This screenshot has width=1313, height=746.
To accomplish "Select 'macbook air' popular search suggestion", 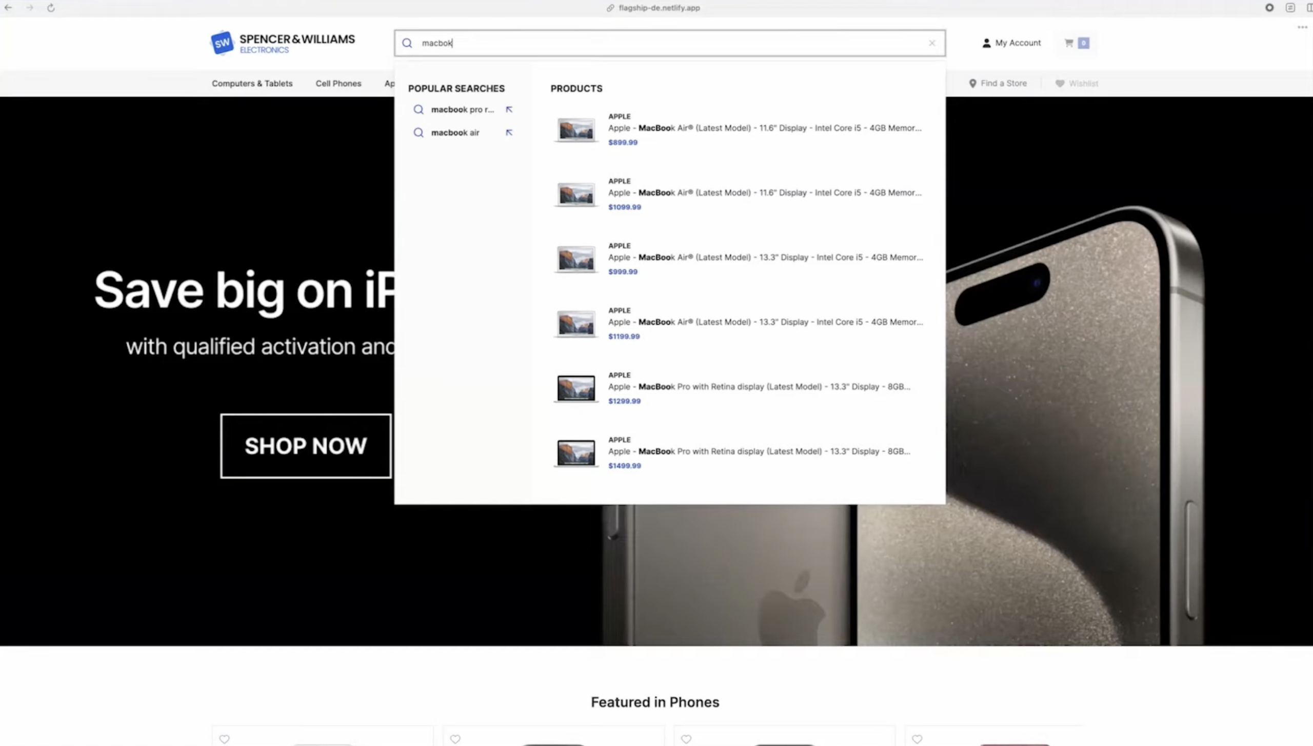I will pyautogui.click(x=455, y=132).
